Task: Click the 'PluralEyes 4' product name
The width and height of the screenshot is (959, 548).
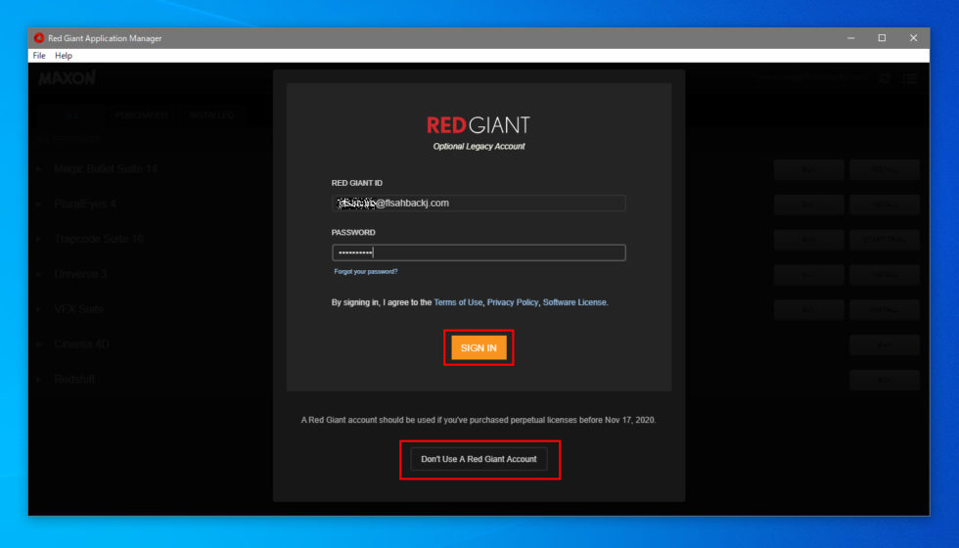Action: click(85, 204)
